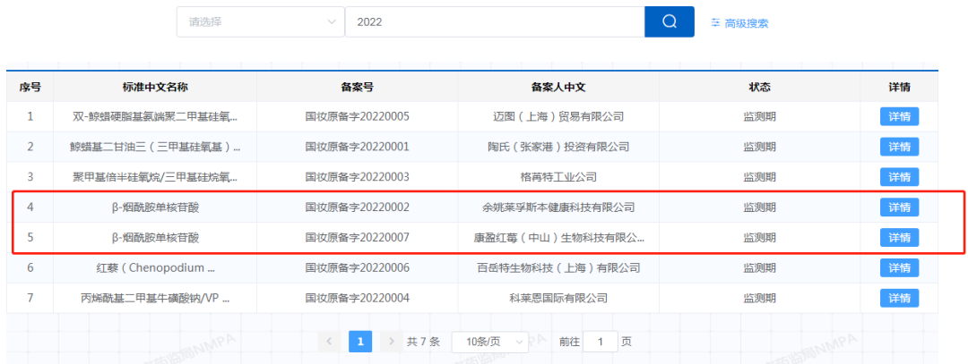
Task: Go to previous page arrow
Action: click(x=329, y=341)
